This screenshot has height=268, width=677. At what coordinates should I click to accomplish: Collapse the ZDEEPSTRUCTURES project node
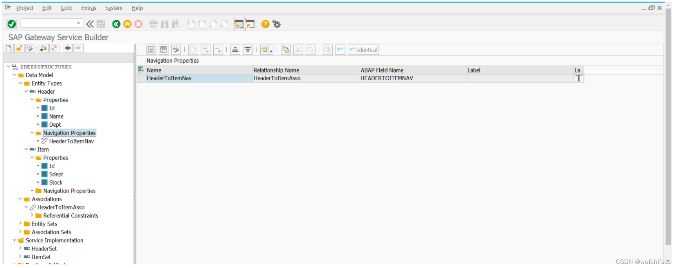pyautogui.click(x=9, y=66)
